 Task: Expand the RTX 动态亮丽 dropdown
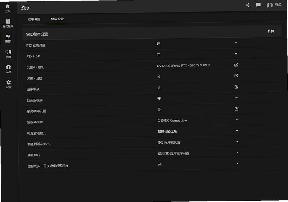pyautogui.click(x=236, y=43)
